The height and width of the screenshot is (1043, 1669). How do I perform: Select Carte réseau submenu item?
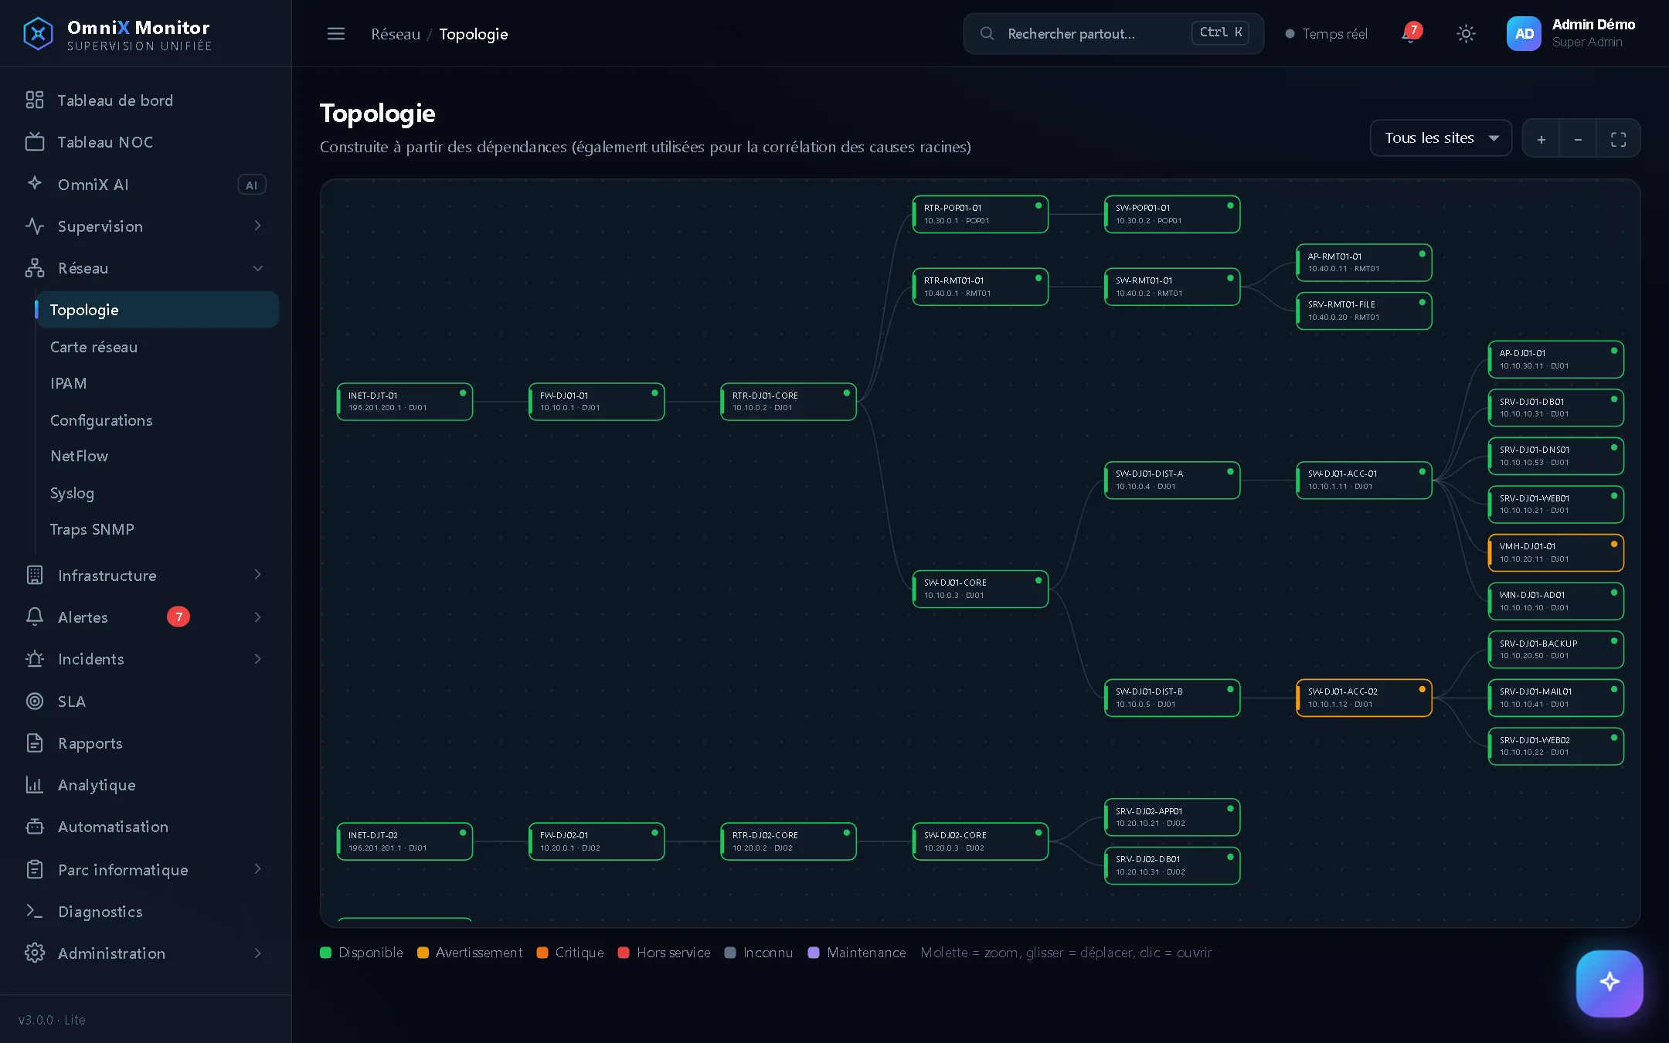158,347
